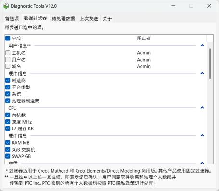Click the Diagnostic Tools app icon

(x=6, y=6)
